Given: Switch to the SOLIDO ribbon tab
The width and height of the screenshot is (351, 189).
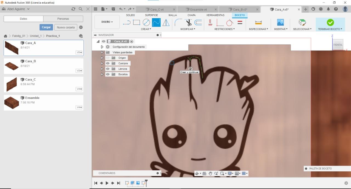Looking at the screenshot, I should coord(131,15).
